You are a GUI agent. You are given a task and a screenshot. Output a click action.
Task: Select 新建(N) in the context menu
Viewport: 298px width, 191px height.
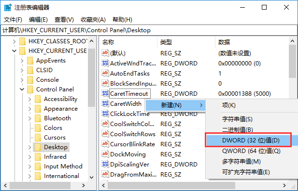pos(175,105)
